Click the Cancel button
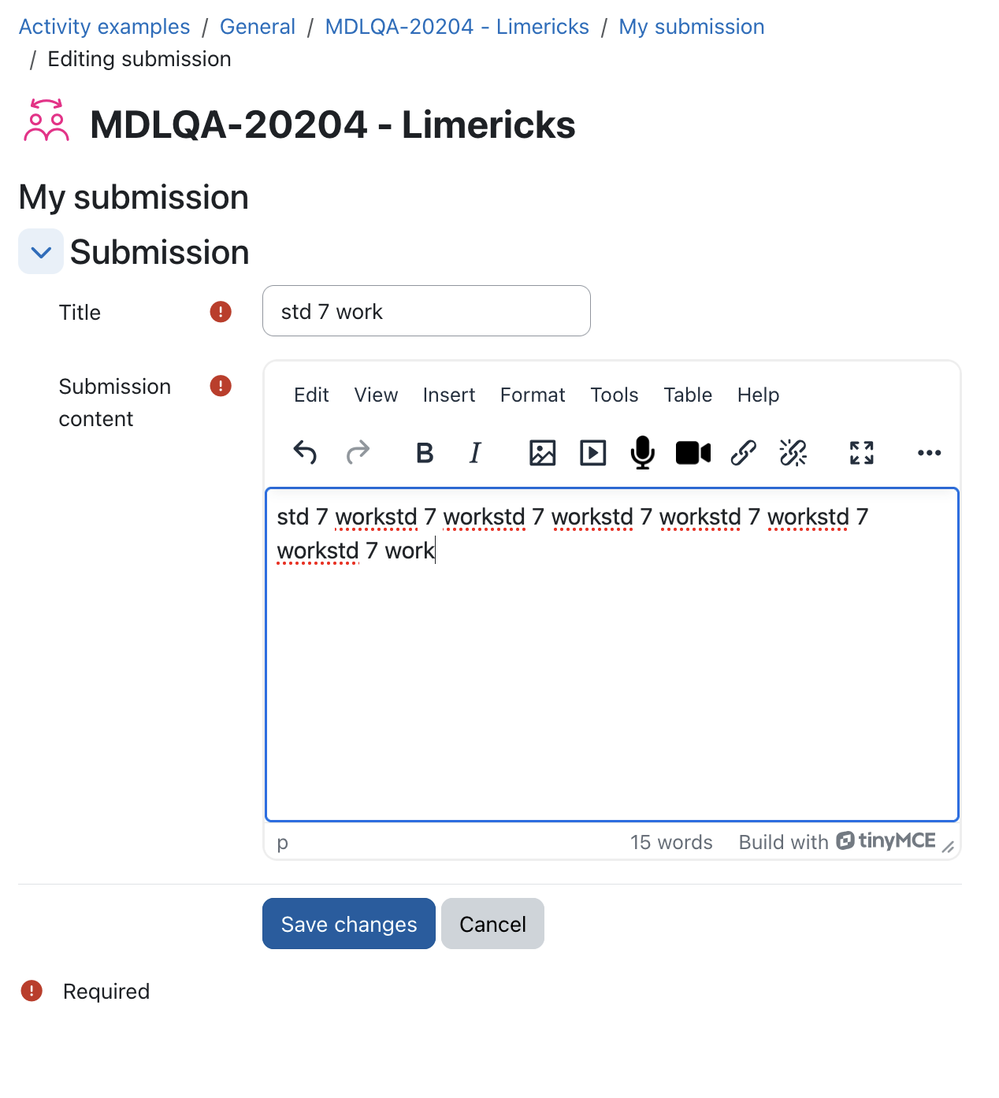The image size is (999, 1098). pos(492,924)
